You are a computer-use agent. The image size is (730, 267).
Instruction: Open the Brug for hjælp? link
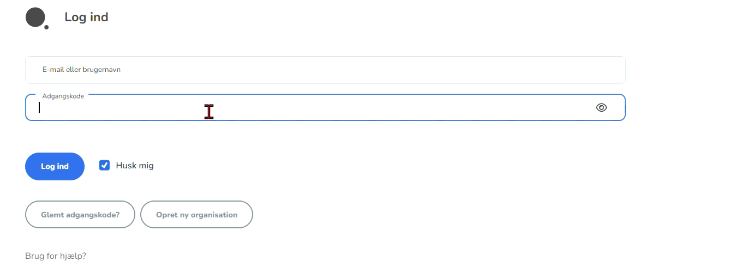(x=56, y=256)
